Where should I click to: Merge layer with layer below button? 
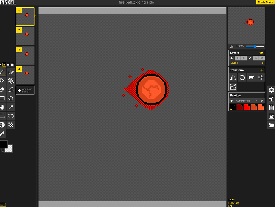click(256, 58)
